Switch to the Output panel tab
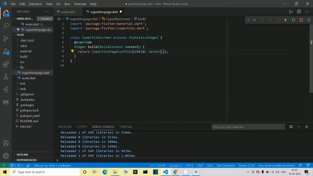The image size is (313, 176). [x=82, y=127]
